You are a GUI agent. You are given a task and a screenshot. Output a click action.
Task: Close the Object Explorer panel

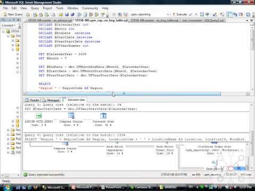[18, 20]
